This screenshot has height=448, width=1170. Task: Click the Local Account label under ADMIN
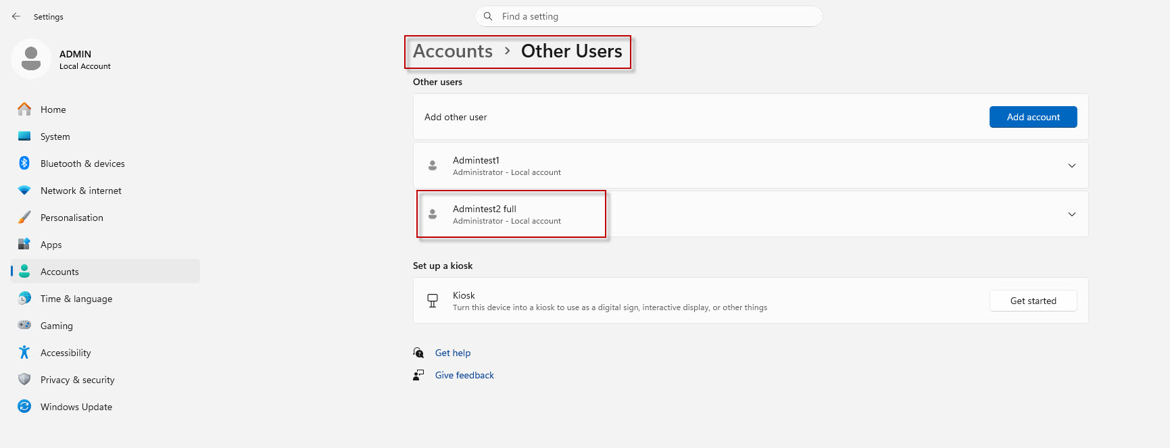click(x=85, y=66)
